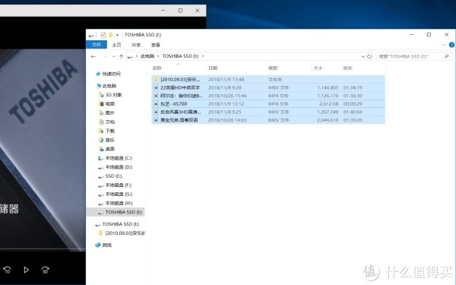Click the Properties quick access toolbar icon
Image resolution: width=456 pixels, height=285 pixels.
(x=103, y=35)
